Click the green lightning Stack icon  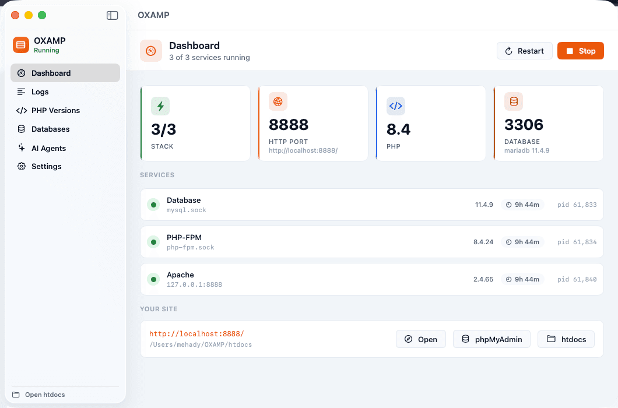coord(160,106)
